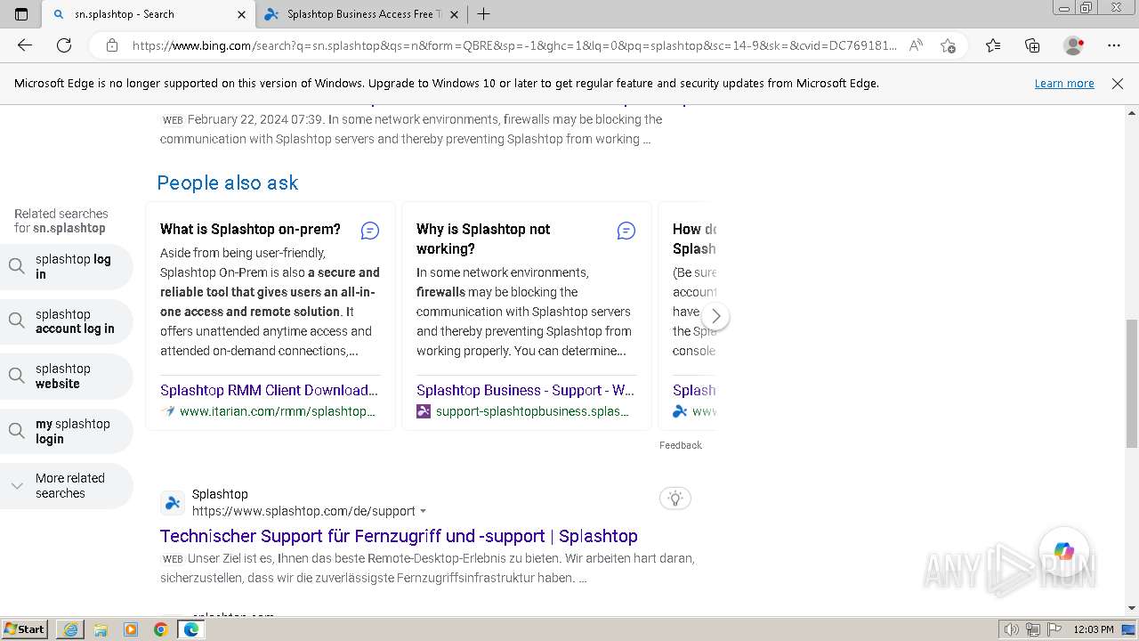1139x641 pixels.
Task: Click the address bar URL field
Action: click(514, 45)
